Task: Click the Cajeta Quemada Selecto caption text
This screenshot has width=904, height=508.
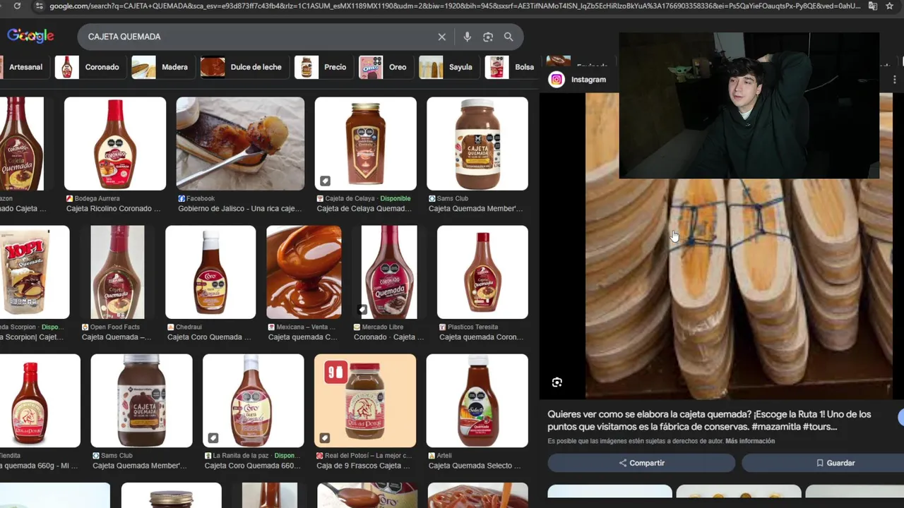Action: click(475, 466)
